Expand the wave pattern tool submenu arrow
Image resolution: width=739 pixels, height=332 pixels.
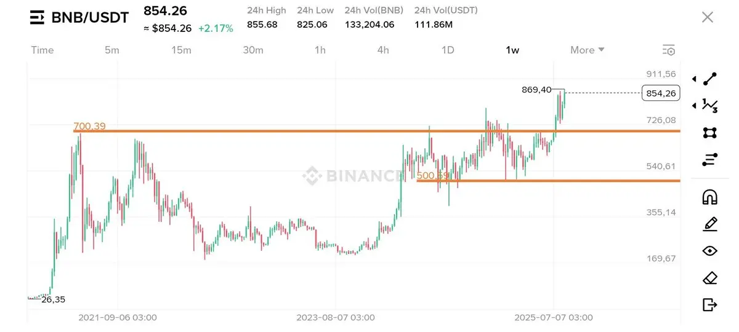point(695,106)
